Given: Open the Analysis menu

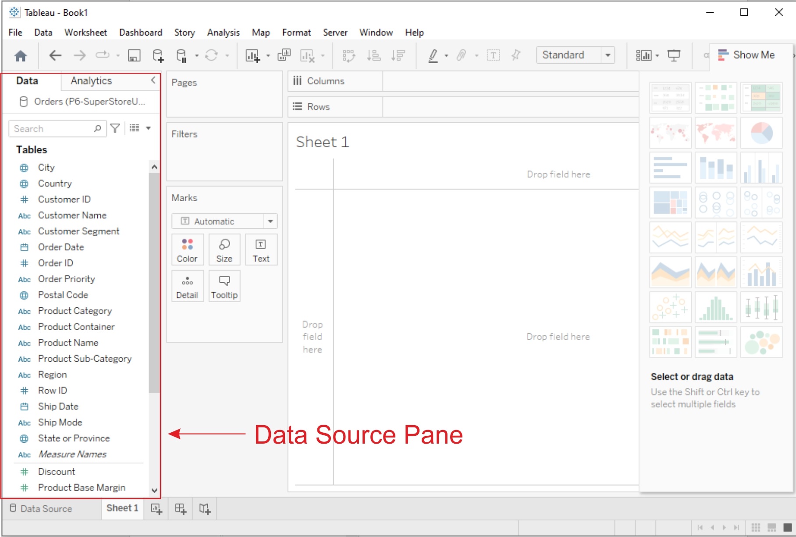Looking at the screenshot, I should pos(224,32).
